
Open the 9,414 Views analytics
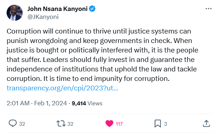point(87,103)
